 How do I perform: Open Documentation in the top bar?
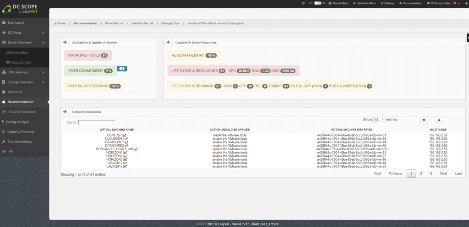click(410, 3)
